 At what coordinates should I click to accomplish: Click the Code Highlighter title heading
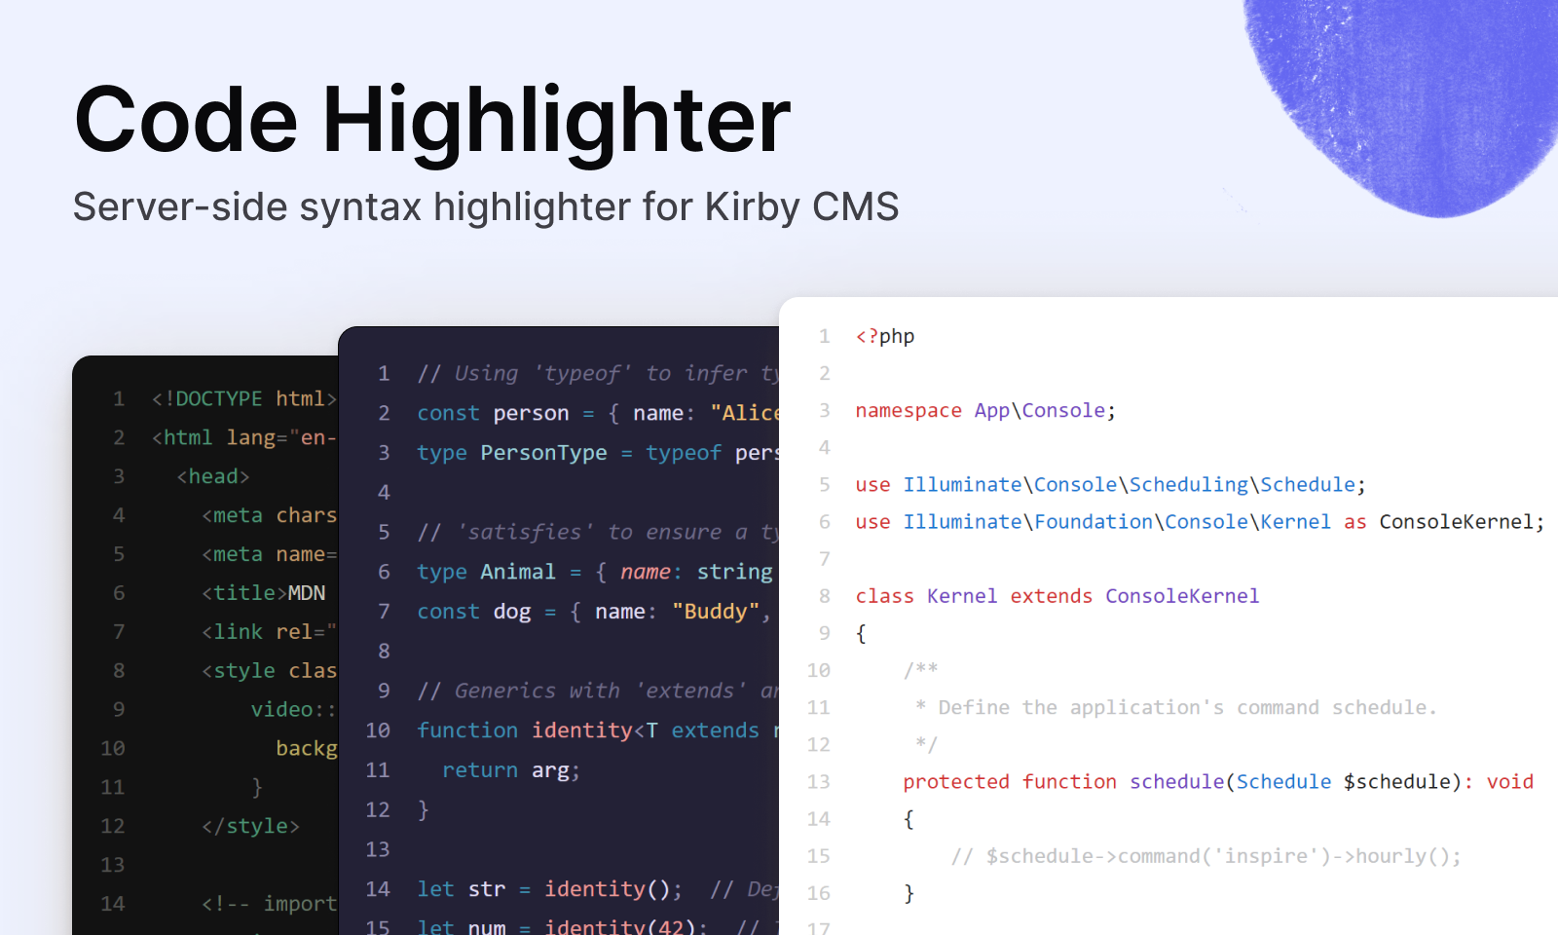tap(431, 119)
